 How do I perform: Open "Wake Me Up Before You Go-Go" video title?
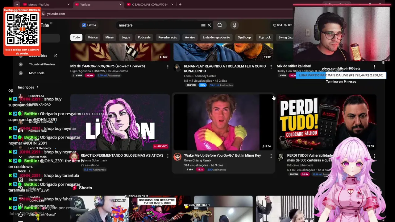pos(222,156)
